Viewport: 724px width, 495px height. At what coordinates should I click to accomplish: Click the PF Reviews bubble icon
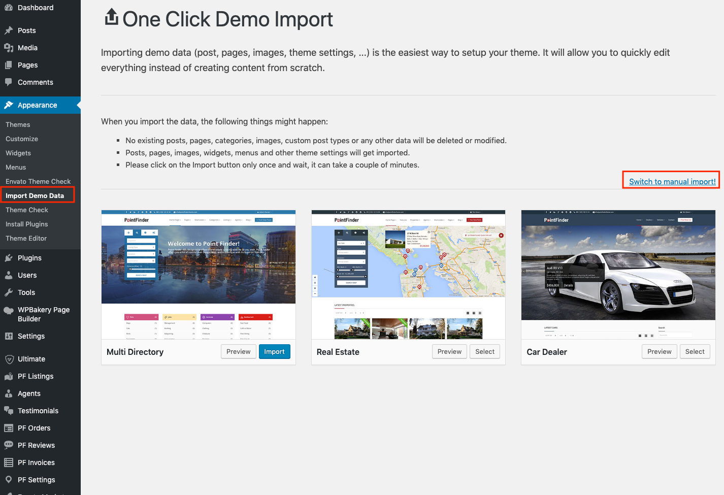point(9,445)
